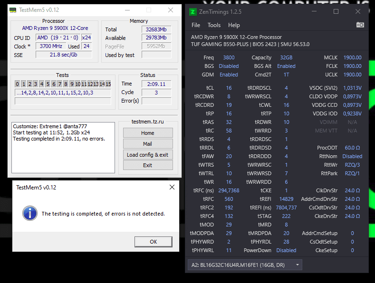Image resolution: width=375 pixels, height=283 pixels.
Task: Click the VSOC (SVI2) value 1,0313V
Action: point(352,88)
